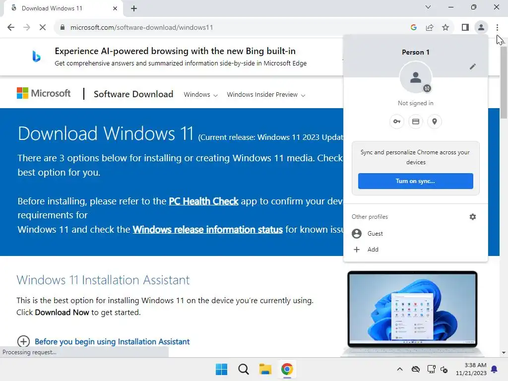Click the cloud sync tray icon
Image resolution: width=508 pixels, height=381 pixels.
coord(416,369)
